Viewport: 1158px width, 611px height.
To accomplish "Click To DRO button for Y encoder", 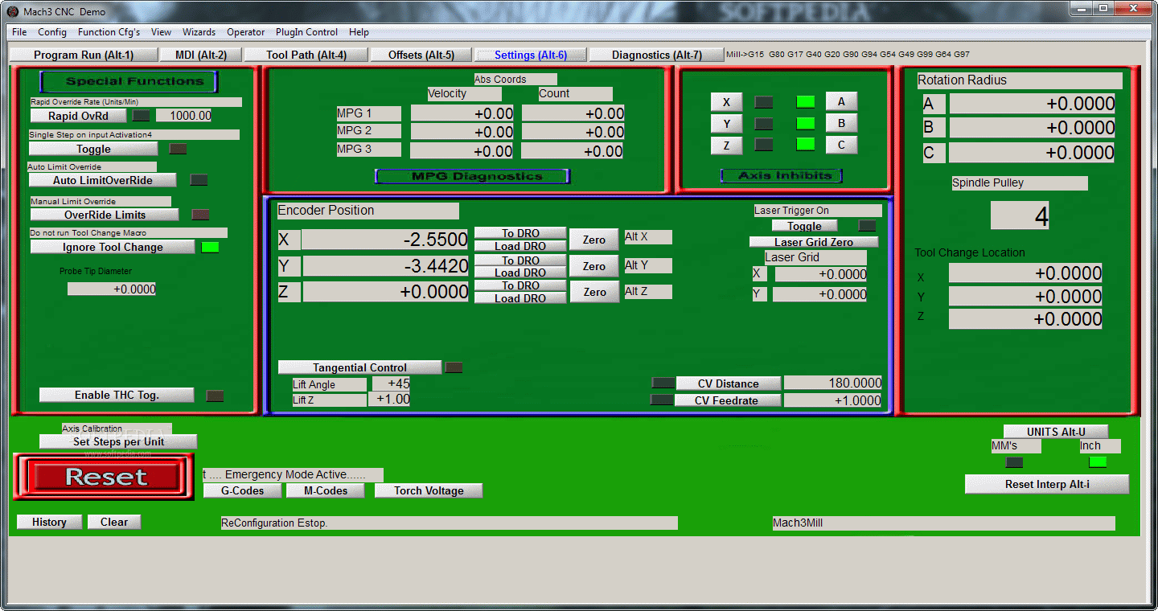I will [520, 260].
